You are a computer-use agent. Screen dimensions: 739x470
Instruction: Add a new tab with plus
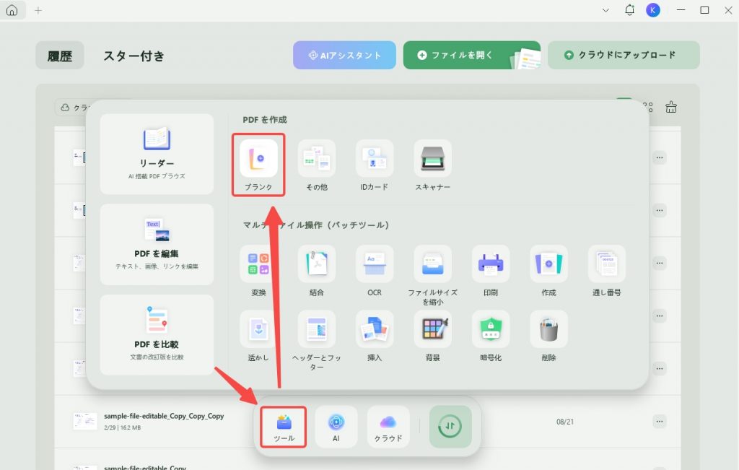coord(38,10)
